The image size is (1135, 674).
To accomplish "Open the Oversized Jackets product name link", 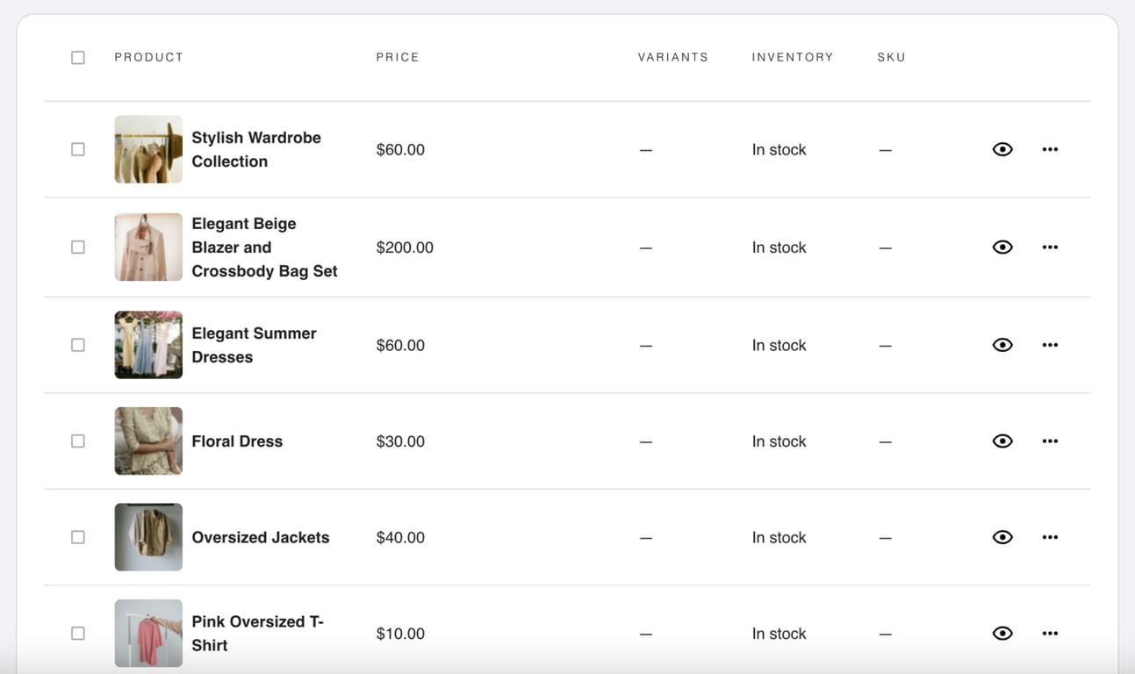I will [x=260, y=536].
